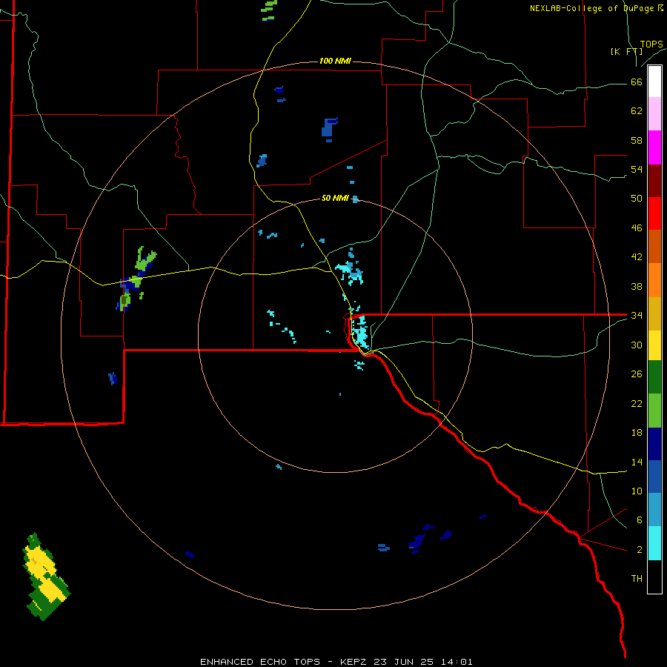Click the legend value 18
The height and width of the screenshot is (667, 667).
click(x=637, y=433)
